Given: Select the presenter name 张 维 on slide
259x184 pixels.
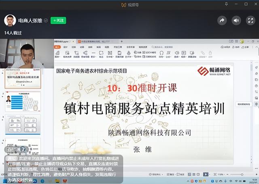Looking at the screenshot, I should [142, 150].
